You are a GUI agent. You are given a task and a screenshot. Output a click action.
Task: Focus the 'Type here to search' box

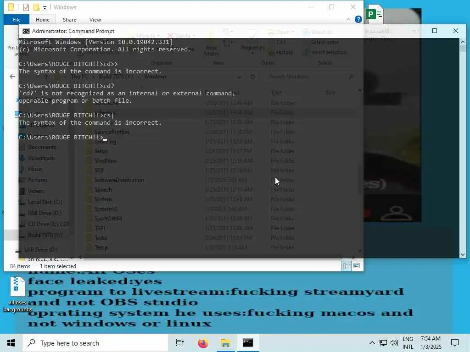[x=95, y=343]
